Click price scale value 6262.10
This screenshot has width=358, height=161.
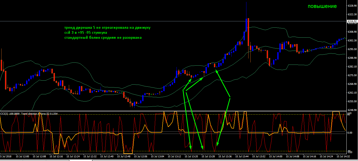point(352,93)
